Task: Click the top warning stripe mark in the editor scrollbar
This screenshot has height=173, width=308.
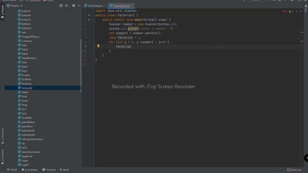Action: click(302, 32)
